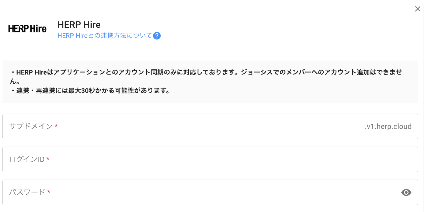The width and height of the screenshot is (424, 212).
Task: Click the blue question mark help icon
Action: (x=157, y=36)
